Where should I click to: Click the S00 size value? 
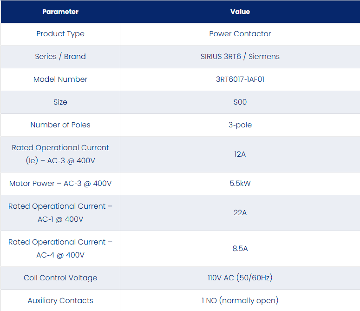[240, 102]
